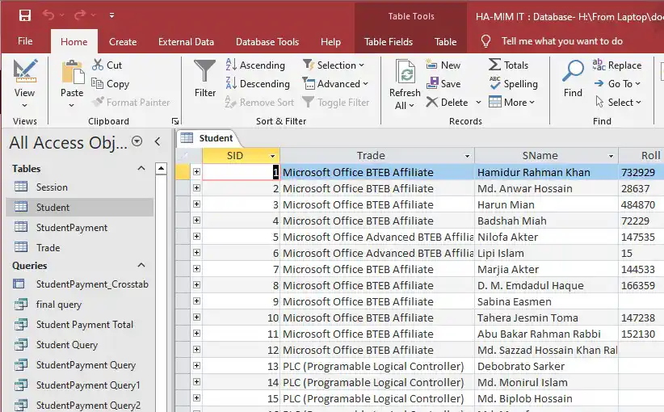Select all records with corner selector
Image resolution: width=664 pixels, height=412 pixels.
click(183, 155)
